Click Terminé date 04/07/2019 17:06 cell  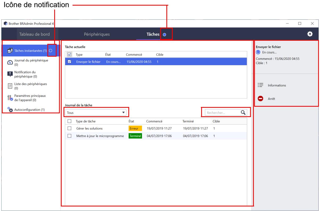coord(195,136)
